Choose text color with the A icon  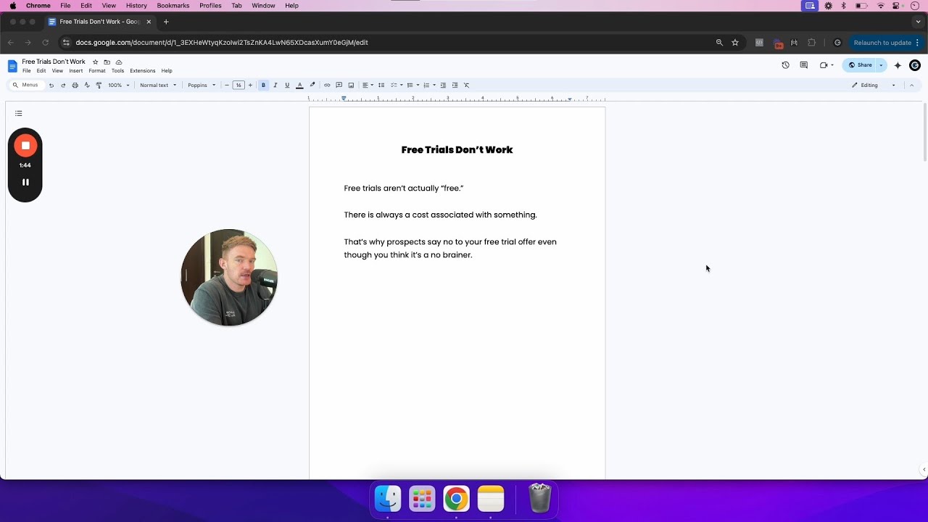click(x=299, y=86)
